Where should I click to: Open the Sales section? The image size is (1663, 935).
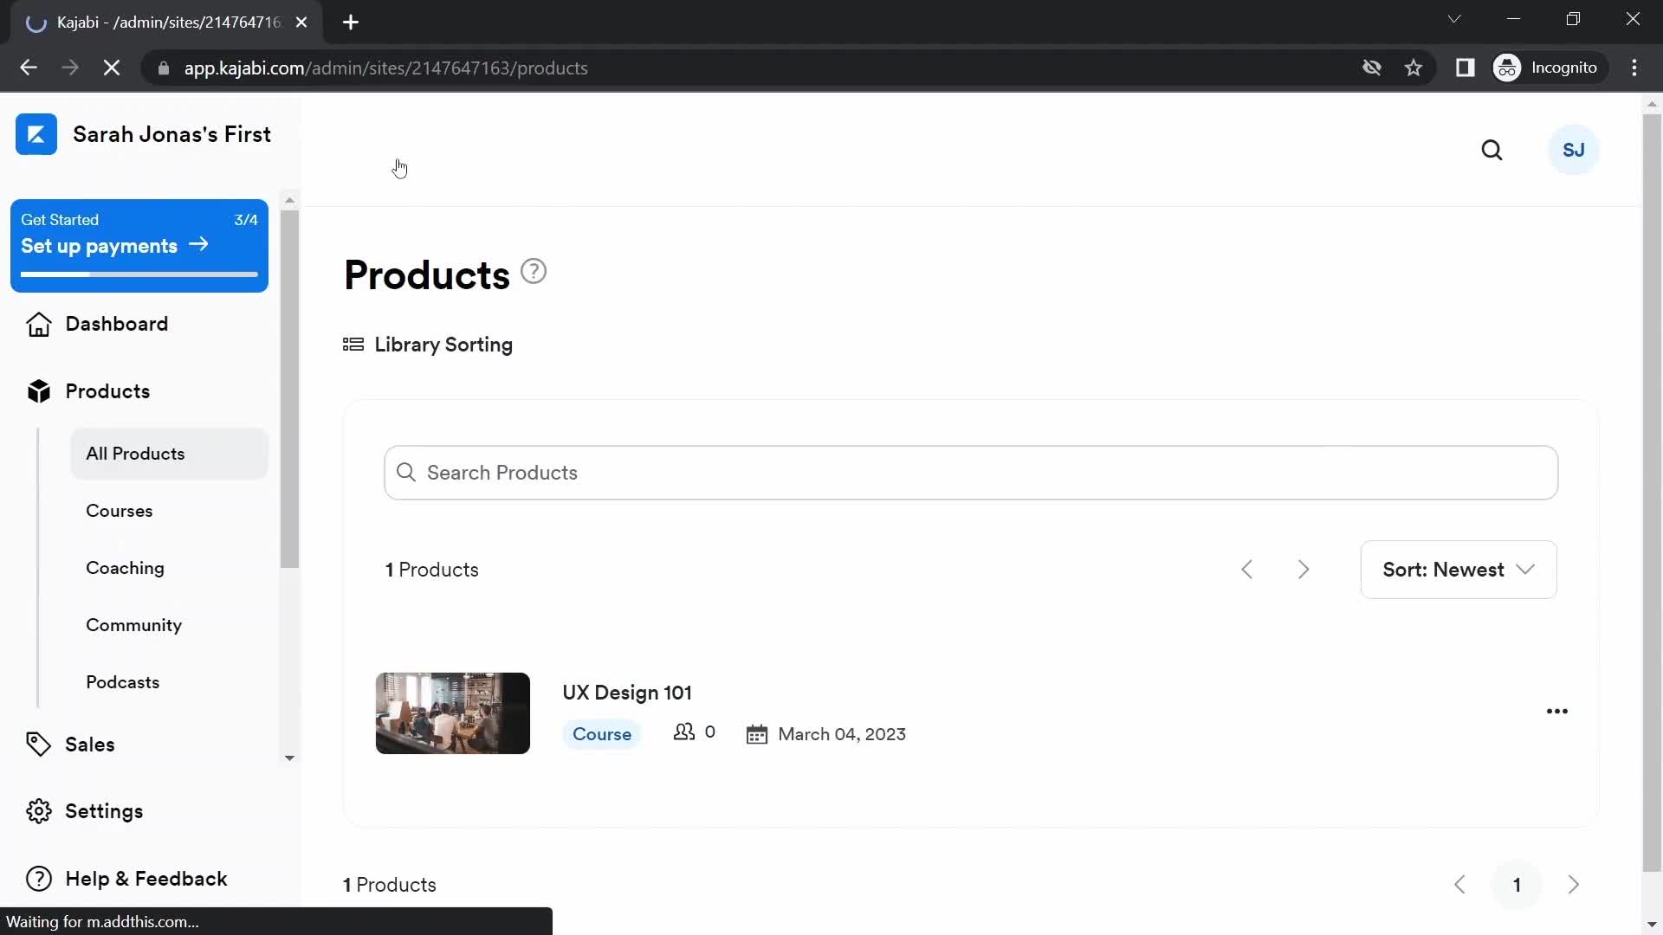tap(90, 745)
